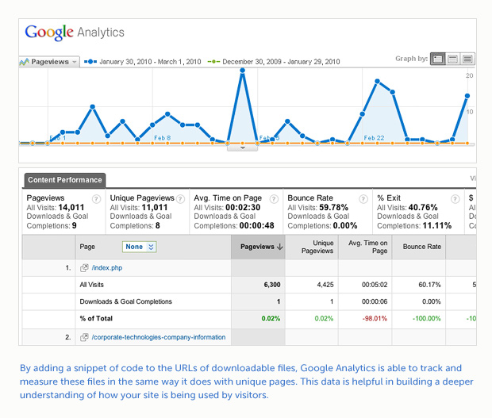Open the None dimension dropdown
The height and width of the screenshot is (418, 492).
tap(140, 247)
